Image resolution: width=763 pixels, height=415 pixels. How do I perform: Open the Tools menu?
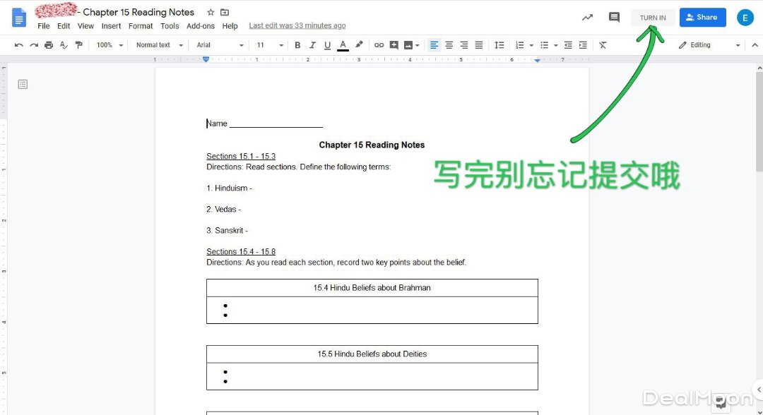click(x=170, y=25)
